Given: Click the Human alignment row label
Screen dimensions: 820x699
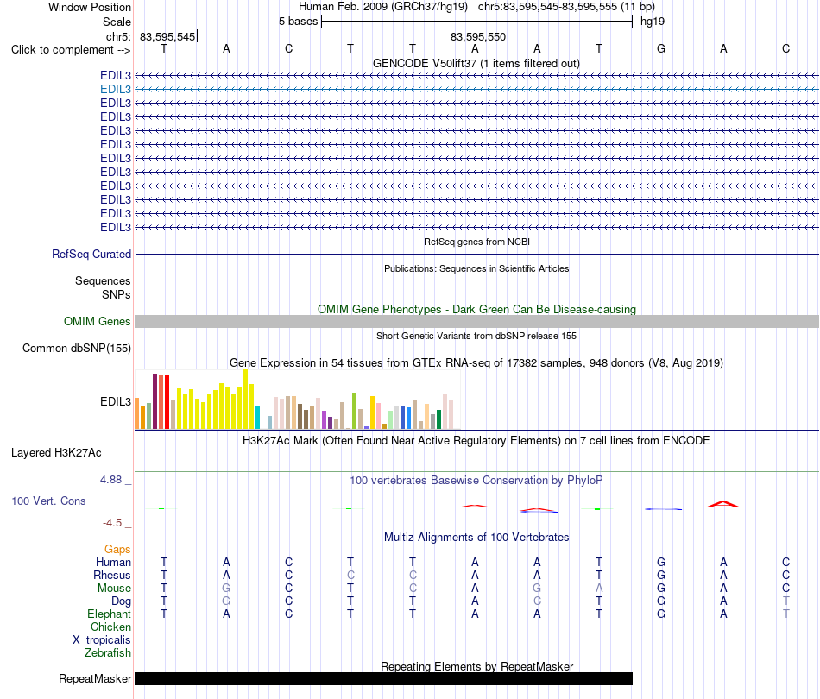Looking at the screenshot, I should pos(113,562).
